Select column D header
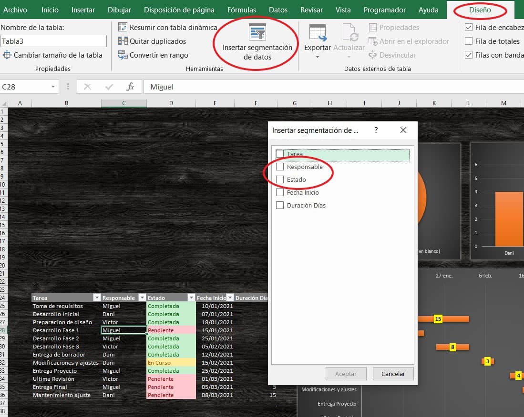Viewport: 524px width, 417px height. point(171,103)
